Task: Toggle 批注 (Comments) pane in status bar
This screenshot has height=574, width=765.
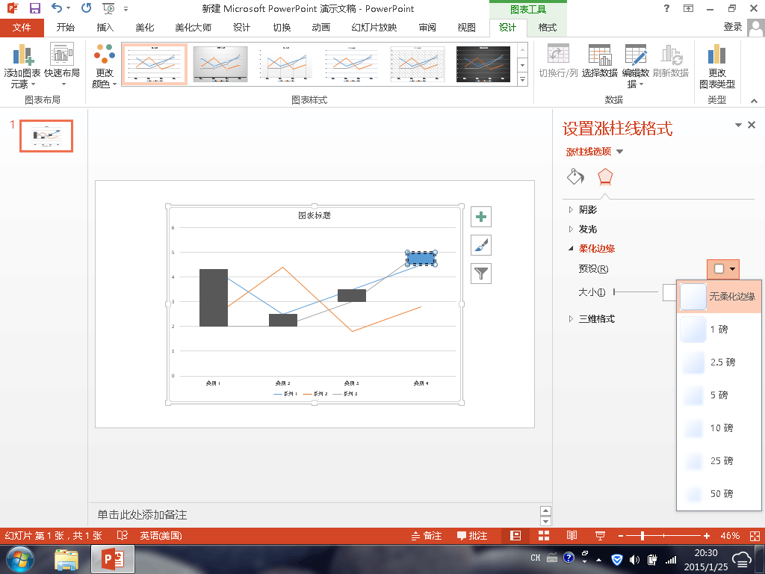Action: click(472, 535)
